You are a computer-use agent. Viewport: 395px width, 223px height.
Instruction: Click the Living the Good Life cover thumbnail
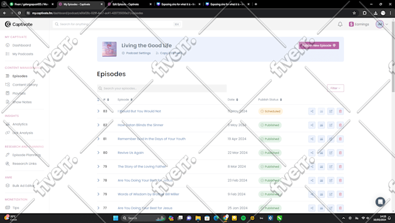[x=109, y=49]
